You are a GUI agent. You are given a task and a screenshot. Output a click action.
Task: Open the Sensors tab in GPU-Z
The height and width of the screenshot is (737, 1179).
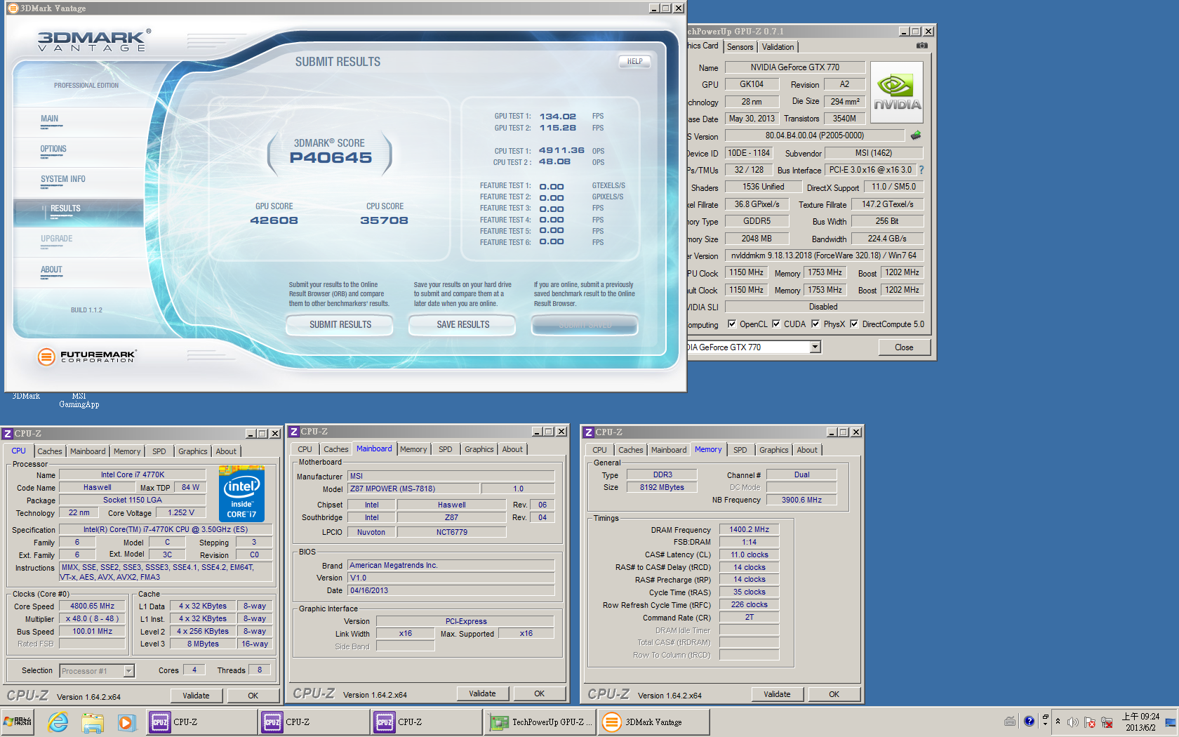click(x=740, y=47)
